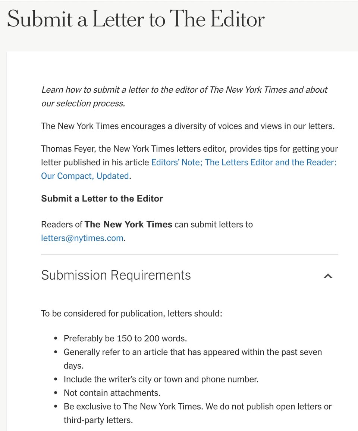
Task: Click the 'To be considered for publication' line
Action: click(x=132, y=313)
